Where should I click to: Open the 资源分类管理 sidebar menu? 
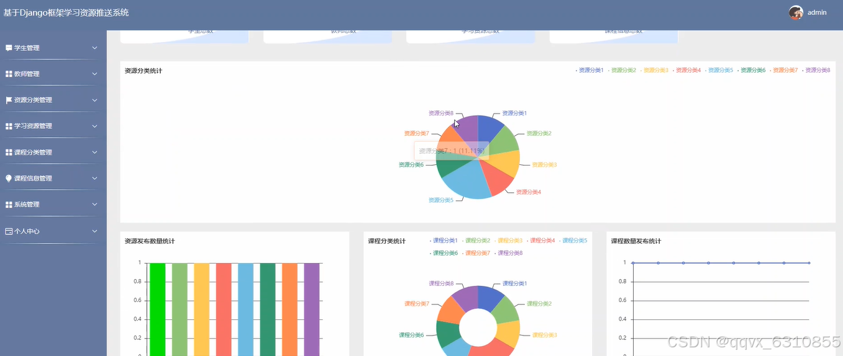pos(53,100)
